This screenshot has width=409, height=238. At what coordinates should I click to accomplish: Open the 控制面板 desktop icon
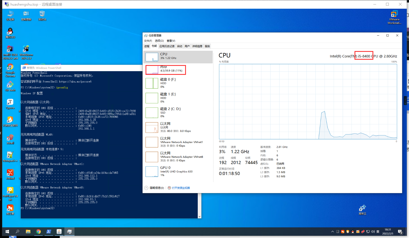click(x=26, y=15)
